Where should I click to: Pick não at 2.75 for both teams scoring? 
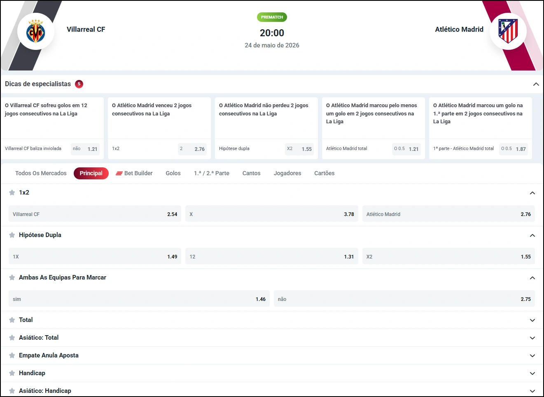click(404, 299)
